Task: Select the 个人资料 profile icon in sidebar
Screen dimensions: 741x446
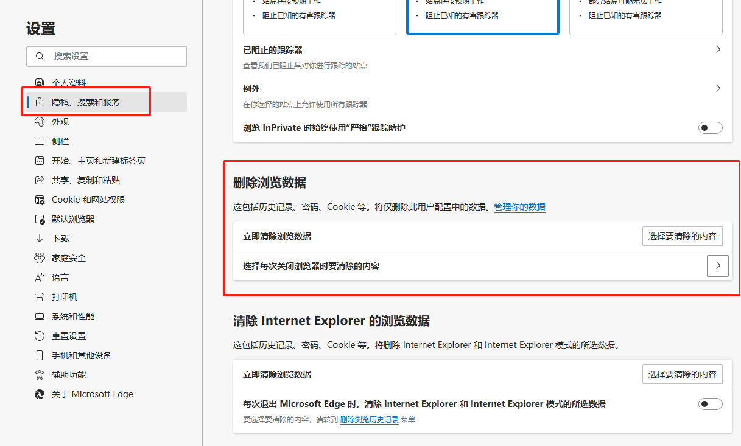Action: (39, 82)
